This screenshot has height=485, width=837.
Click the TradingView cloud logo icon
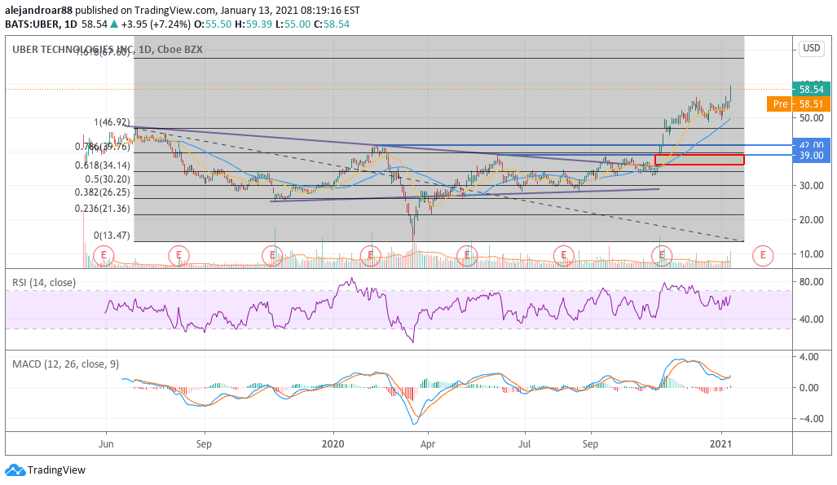pos(15,470)
